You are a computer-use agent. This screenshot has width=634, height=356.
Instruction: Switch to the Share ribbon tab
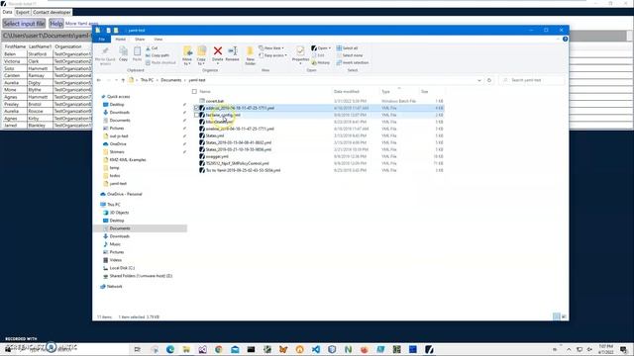(140, 40)
